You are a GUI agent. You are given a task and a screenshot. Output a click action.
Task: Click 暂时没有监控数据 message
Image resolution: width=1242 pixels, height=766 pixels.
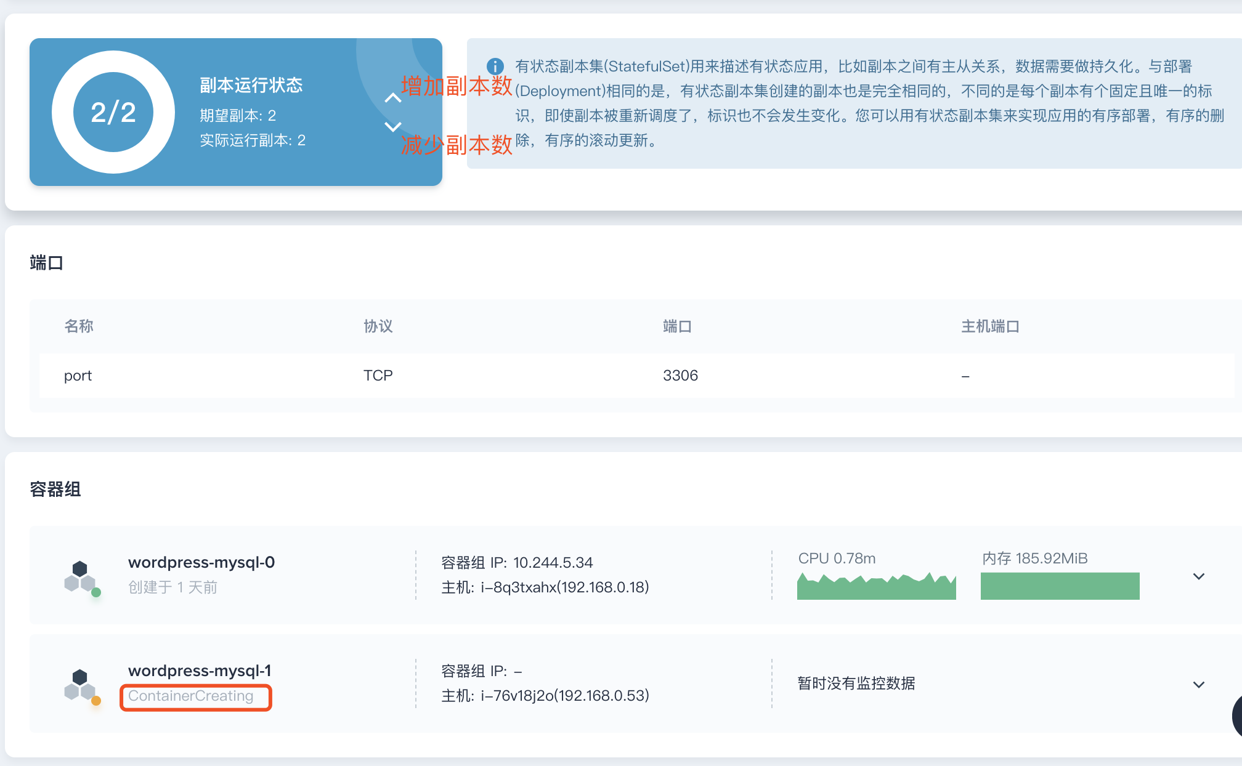tap(856, 683)
